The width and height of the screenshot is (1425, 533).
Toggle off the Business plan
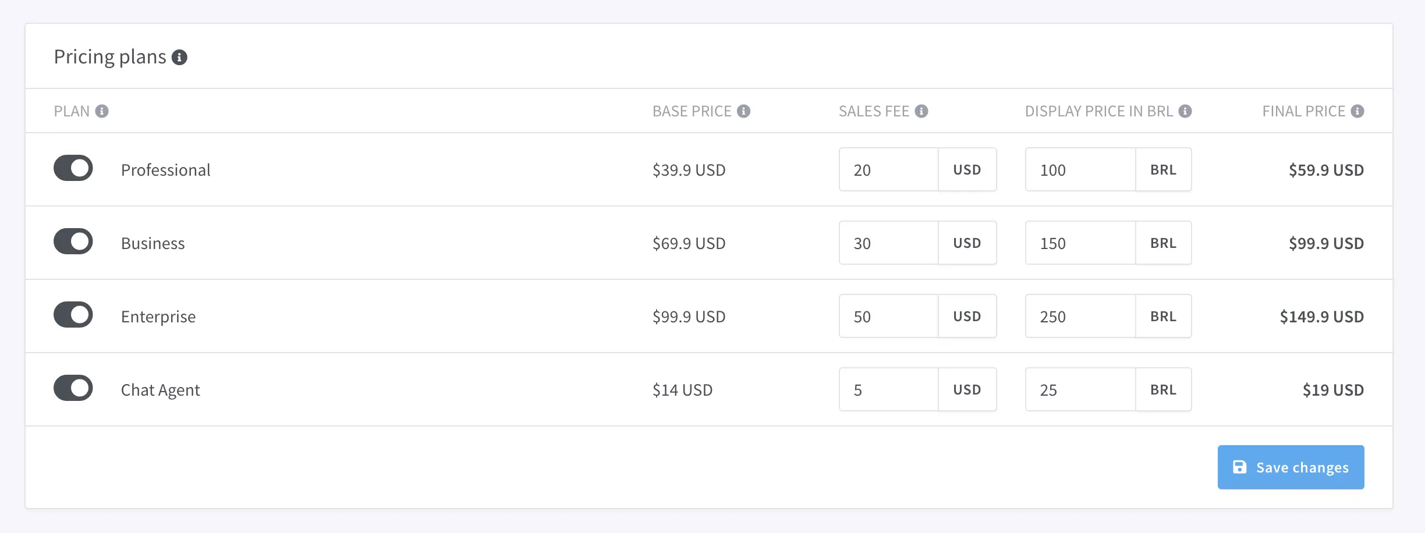click(73, 241)
